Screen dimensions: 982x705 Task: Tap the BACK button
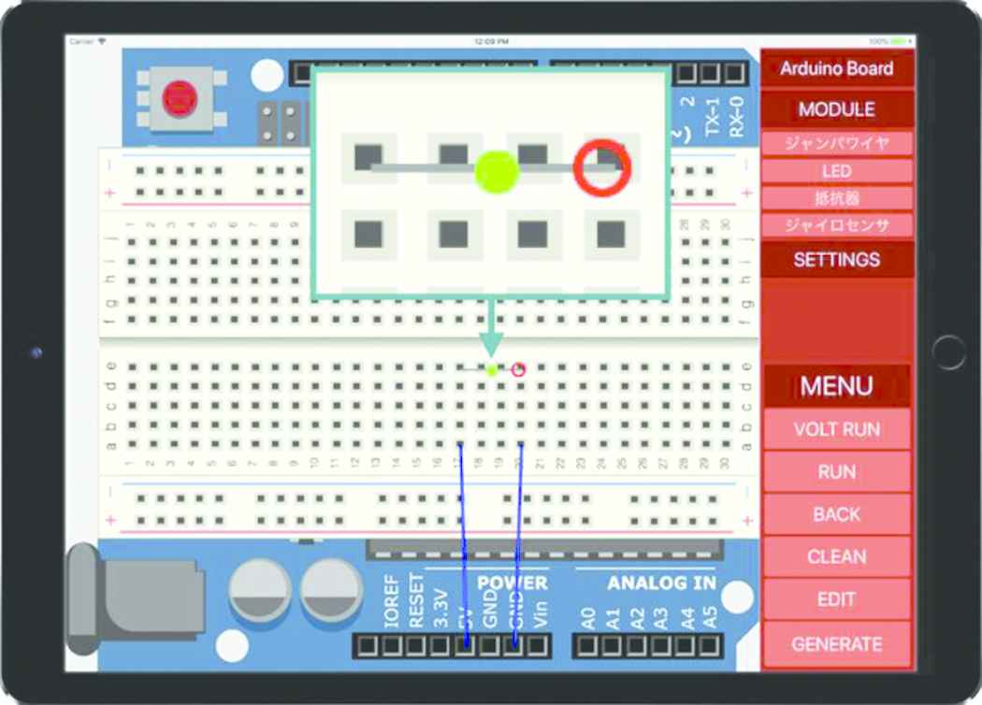click(837, 514)
